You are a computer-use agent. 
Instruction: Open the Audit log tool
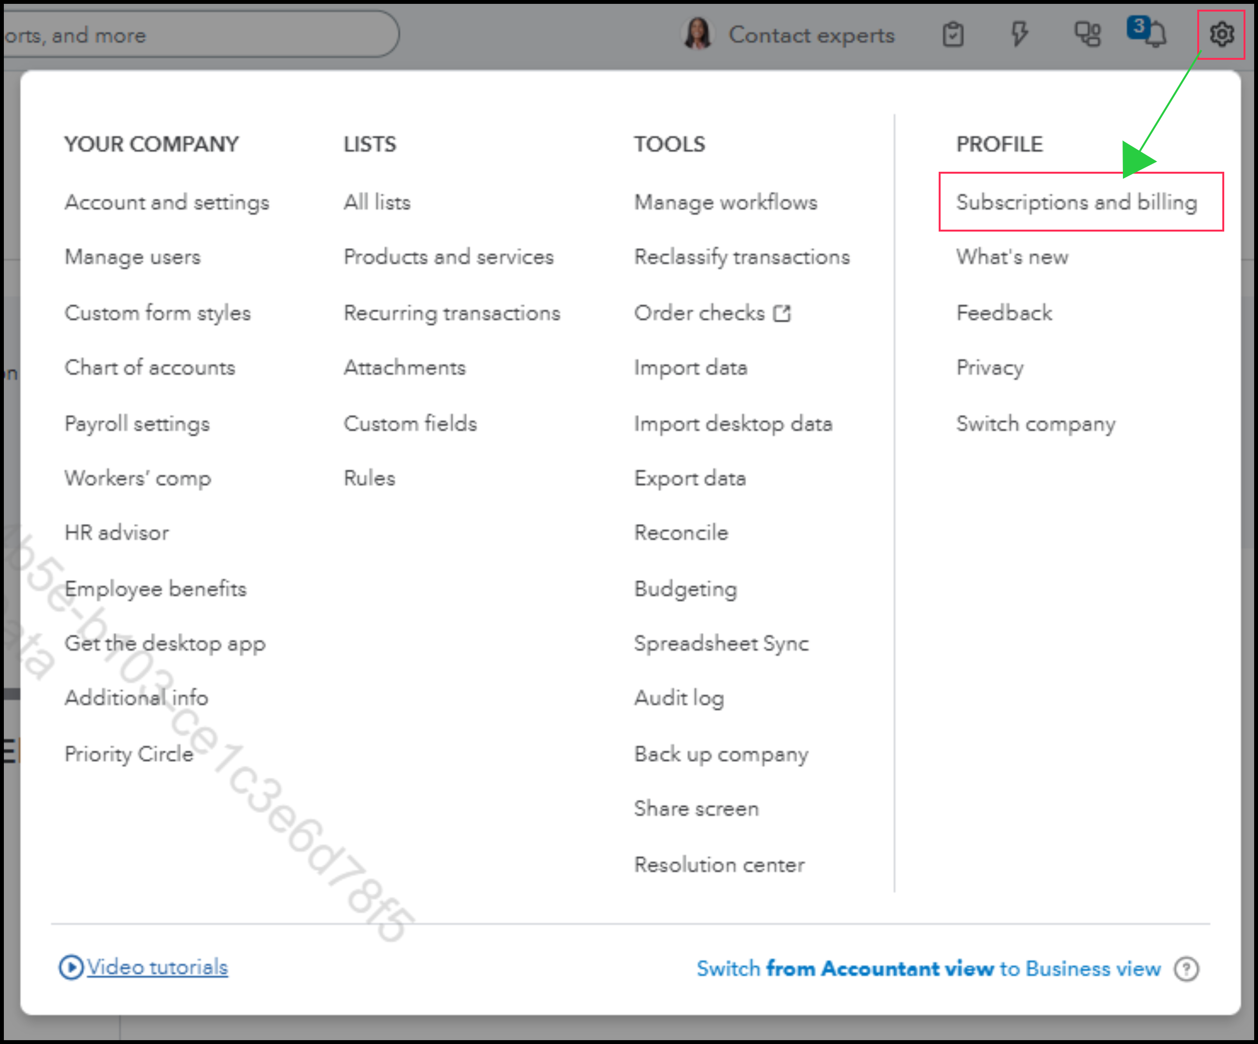pos(679,698)
